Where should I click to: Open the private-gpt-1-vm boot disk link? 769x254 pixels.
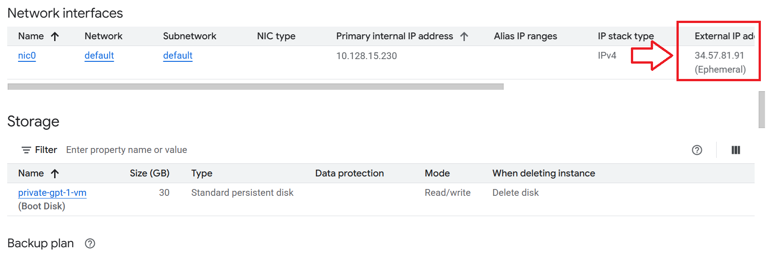click(52, 193)
